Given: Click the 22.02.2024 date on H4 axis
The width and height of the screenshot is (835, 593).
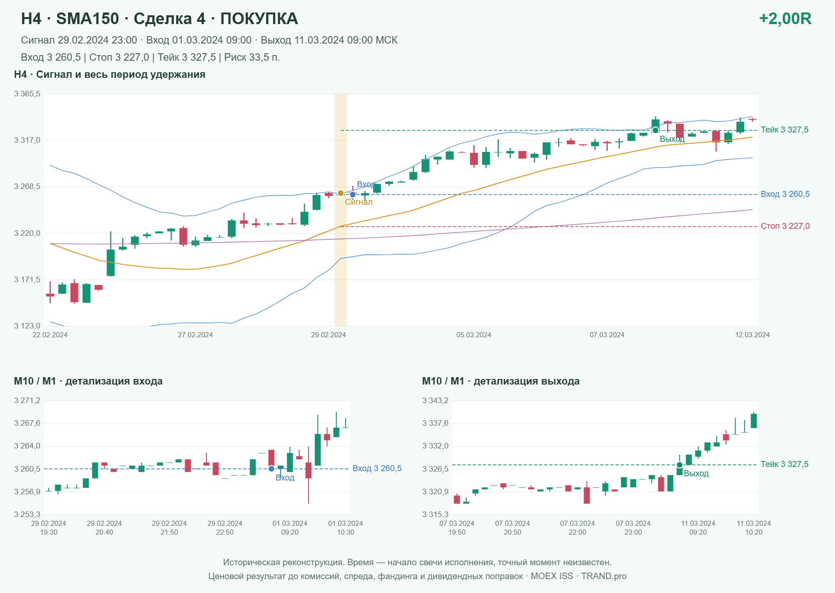Looking at the screenshot, I should tap(50, 335).
